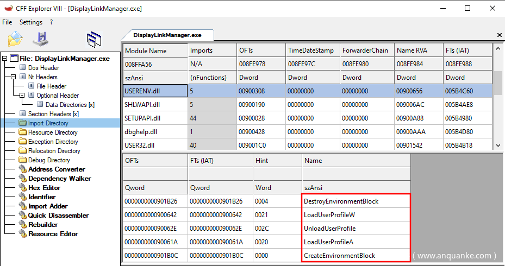
Task: Switch to the DisplayLinkManager.exe tab
Action: coord(167,35)
